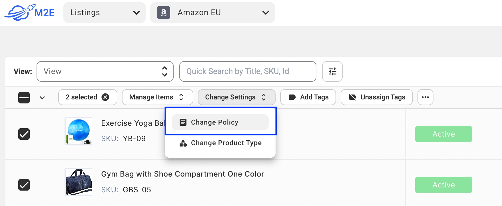
Task: Uncheck the Gym Bag row checkbox
Action: coord(24,185)
